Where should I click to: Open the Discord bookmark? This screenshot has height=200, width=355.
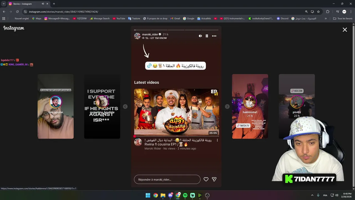(x=282, y=19)
